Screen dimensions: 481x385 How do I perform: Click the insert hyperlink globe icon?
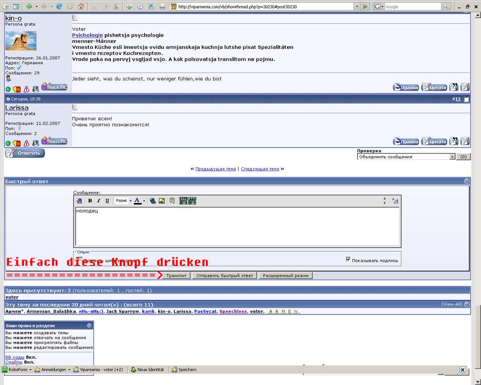(x=153, y=201)
